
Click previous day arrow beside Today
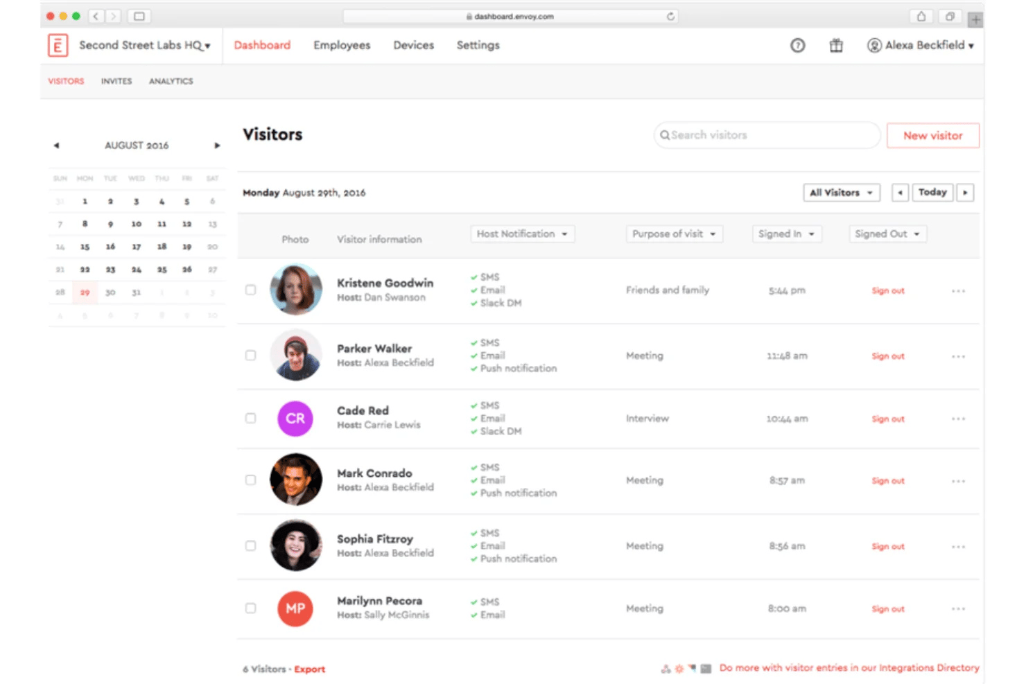(900, 193)
